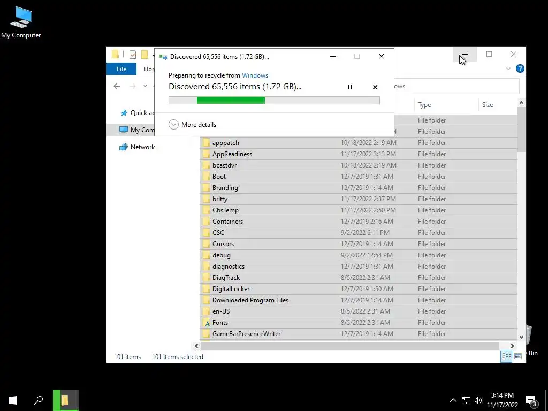Expand the ribbon using the chevron
The width and height of the screenshot is (548, 411).
(x=508, y=69)
